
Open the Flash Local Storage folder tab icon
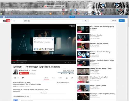tap(40, 49)
